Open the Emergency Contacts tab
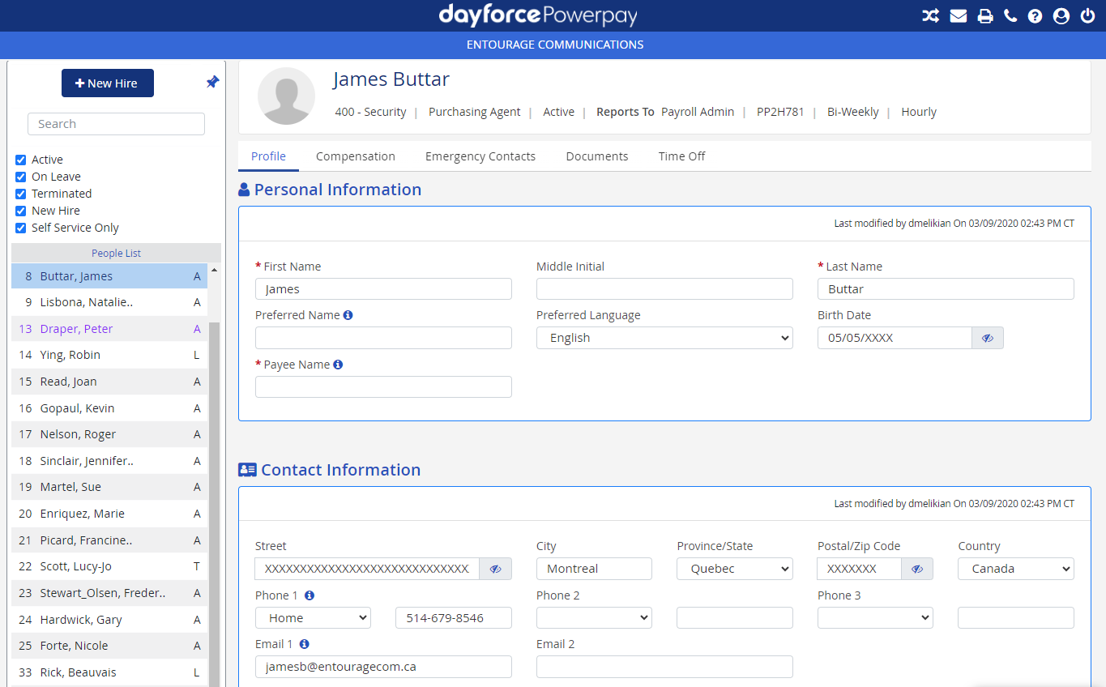This screenshot has width=1106, height=687. tap(480, 156)
